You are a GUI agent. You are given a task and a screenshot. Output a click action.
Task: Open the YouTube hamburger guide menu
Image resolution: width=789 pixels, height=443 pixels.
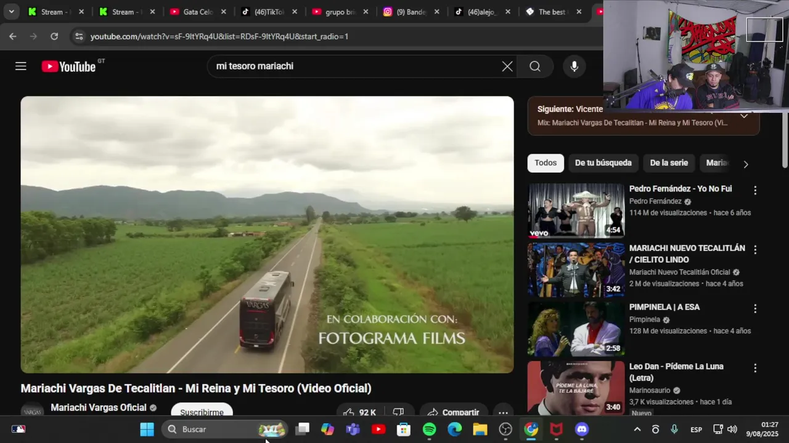coord(21,66)
